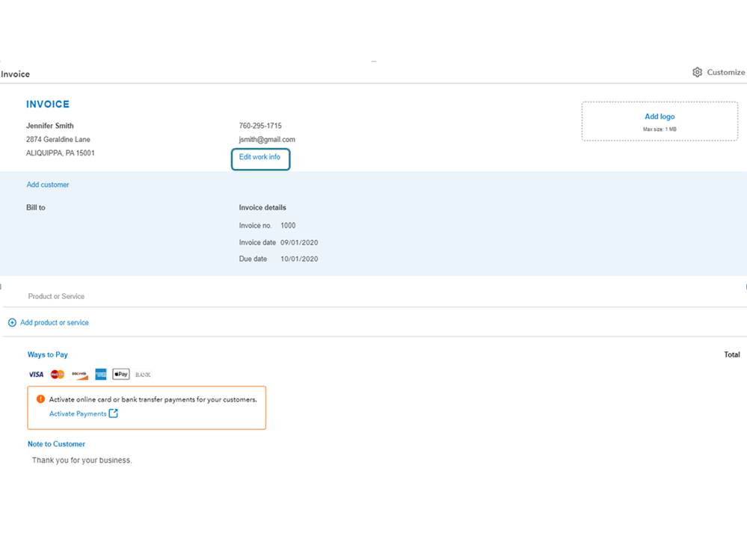Viewport: 747px width, 560px height.
Task: Click Product or Service column header
Action: pos(56,297)
